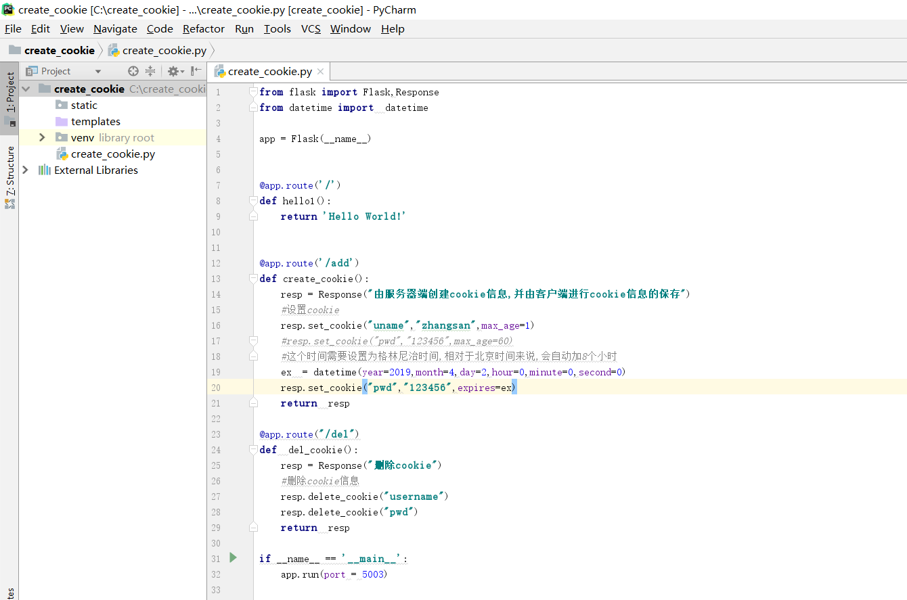Select the templates folder in project tree
Image resolution: width=907 pixels, height=600 pixels.
pyautogui.click(x=95, y=122)
